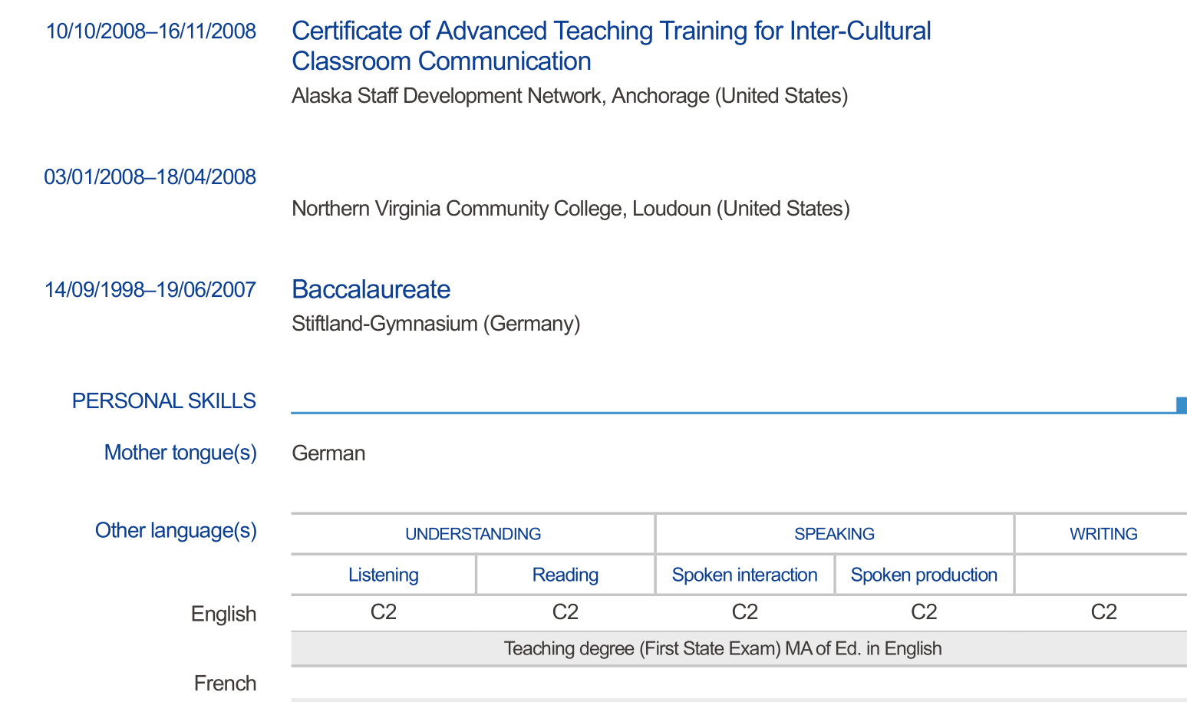Click the PERSONAL SKILLS section heading
The image size is (1187, 702).
pos(163,401)
